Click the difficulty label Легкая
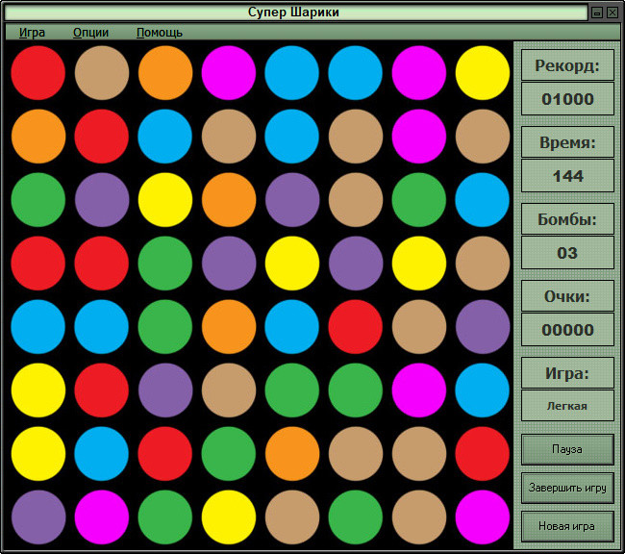Image resolution: width=625 pixels, height=554 pixels. tap(567, 406)
